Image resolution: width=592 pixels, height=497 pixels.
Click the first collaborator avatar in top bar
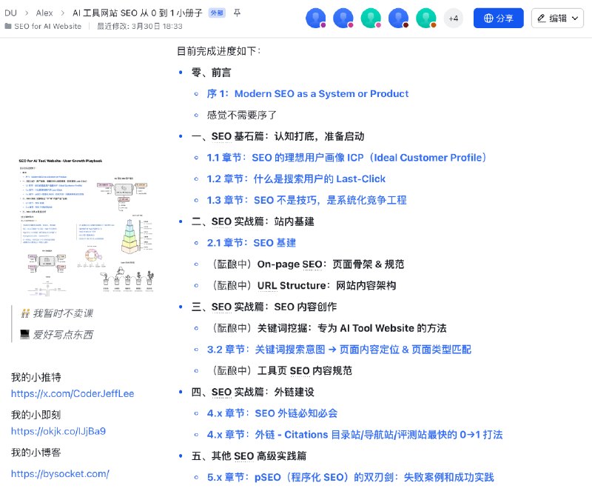tap(316, 18)
